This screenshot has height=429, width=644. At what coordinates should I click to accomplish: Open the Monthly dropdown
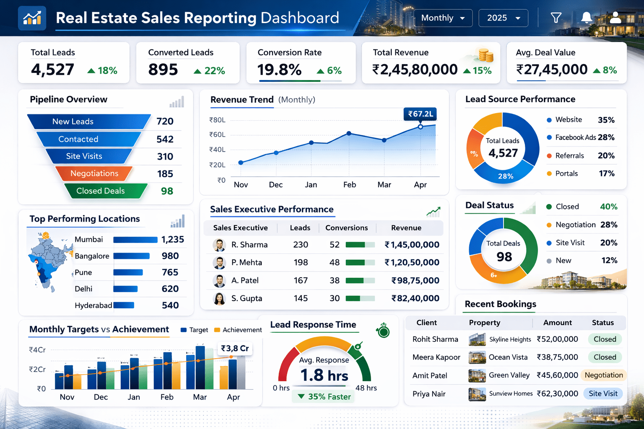point(443,18)
